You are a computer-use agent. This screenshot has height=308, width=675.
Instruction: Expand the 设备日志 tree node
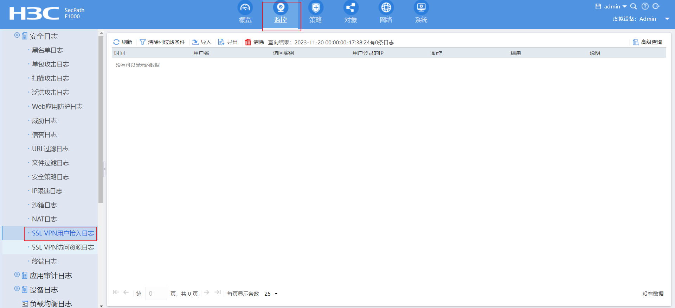point(17,289)
